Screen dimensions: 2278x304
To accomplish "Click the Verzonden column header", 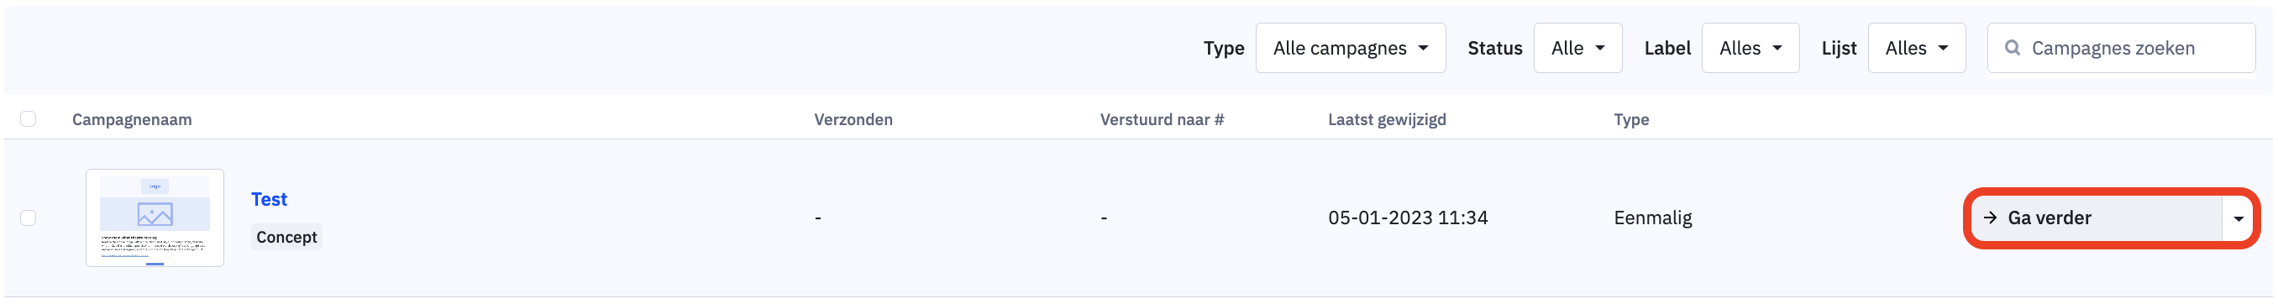I will pyautogui.click(x=853, y=119).
